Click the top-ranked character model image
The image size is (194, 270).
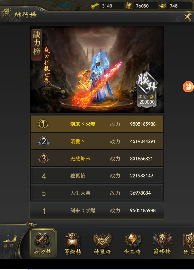(x=98, y=79)
